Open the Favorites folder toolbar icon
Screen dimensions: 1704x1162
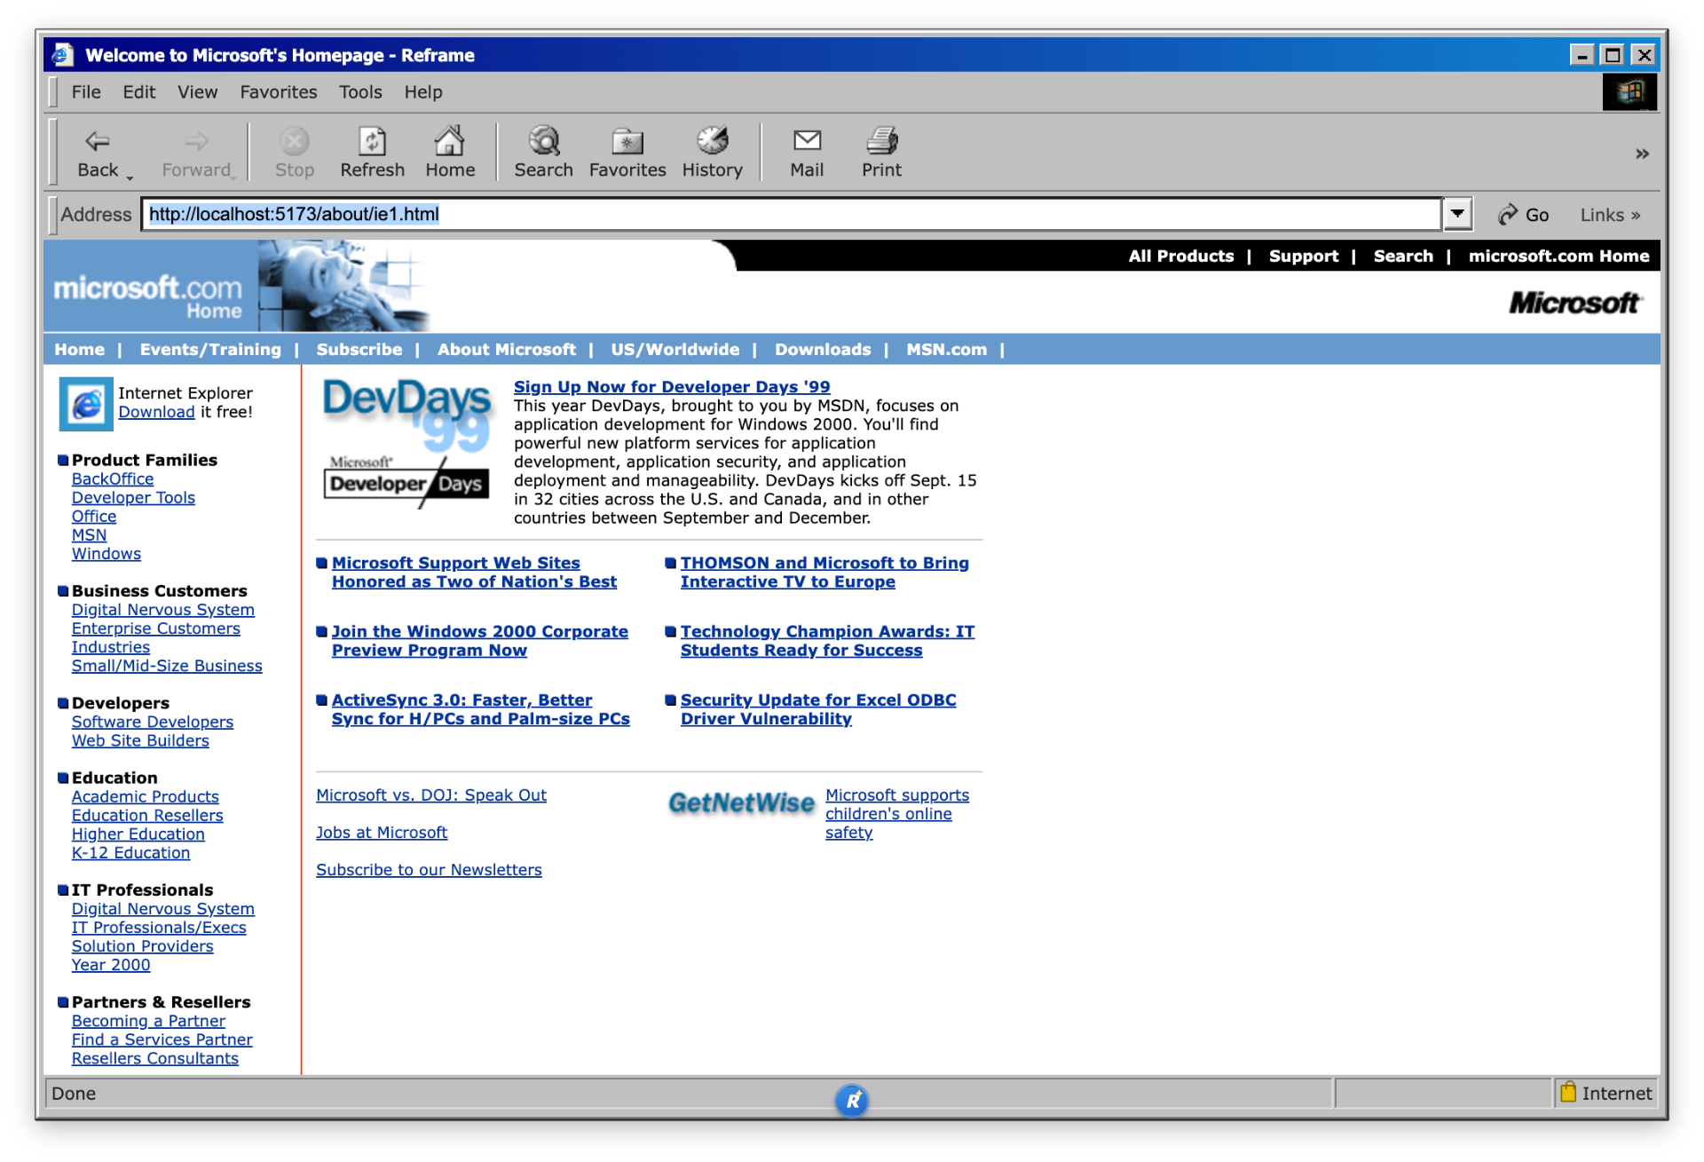click(627, 141)
